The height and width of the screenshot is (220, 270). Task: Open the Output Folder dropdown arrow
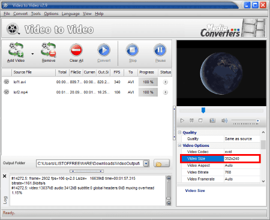[x=146, y=164]
